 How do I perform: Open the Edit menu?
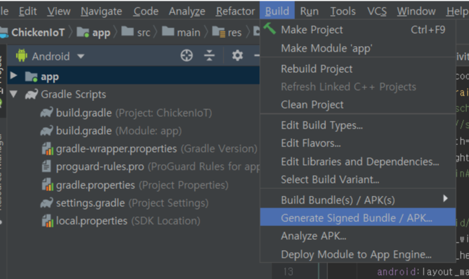pyautogui.click(x=28, y=12)
